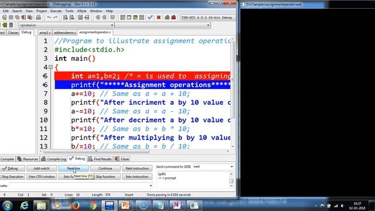The height and width of the screenshot is (211, 375).
Task: Open the Resources bottom tab
Action: pos(28,159)
